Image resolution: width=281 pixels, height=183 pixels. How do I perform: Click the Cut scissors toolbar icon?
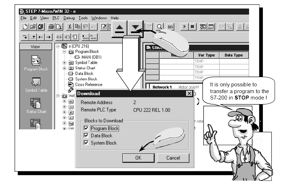click(x=70, y=27)
